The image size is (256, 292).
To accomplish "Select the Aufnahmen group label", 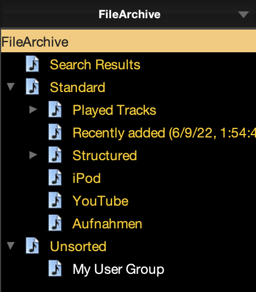I will [x=107, y=224].
